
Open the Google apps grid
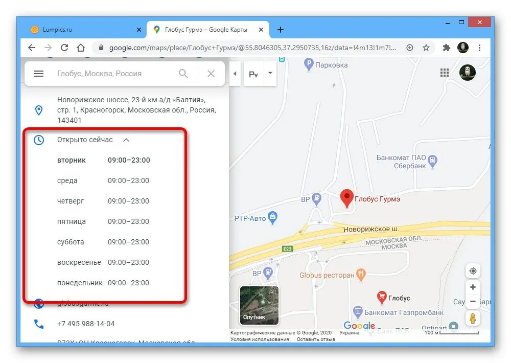point(445,73)
